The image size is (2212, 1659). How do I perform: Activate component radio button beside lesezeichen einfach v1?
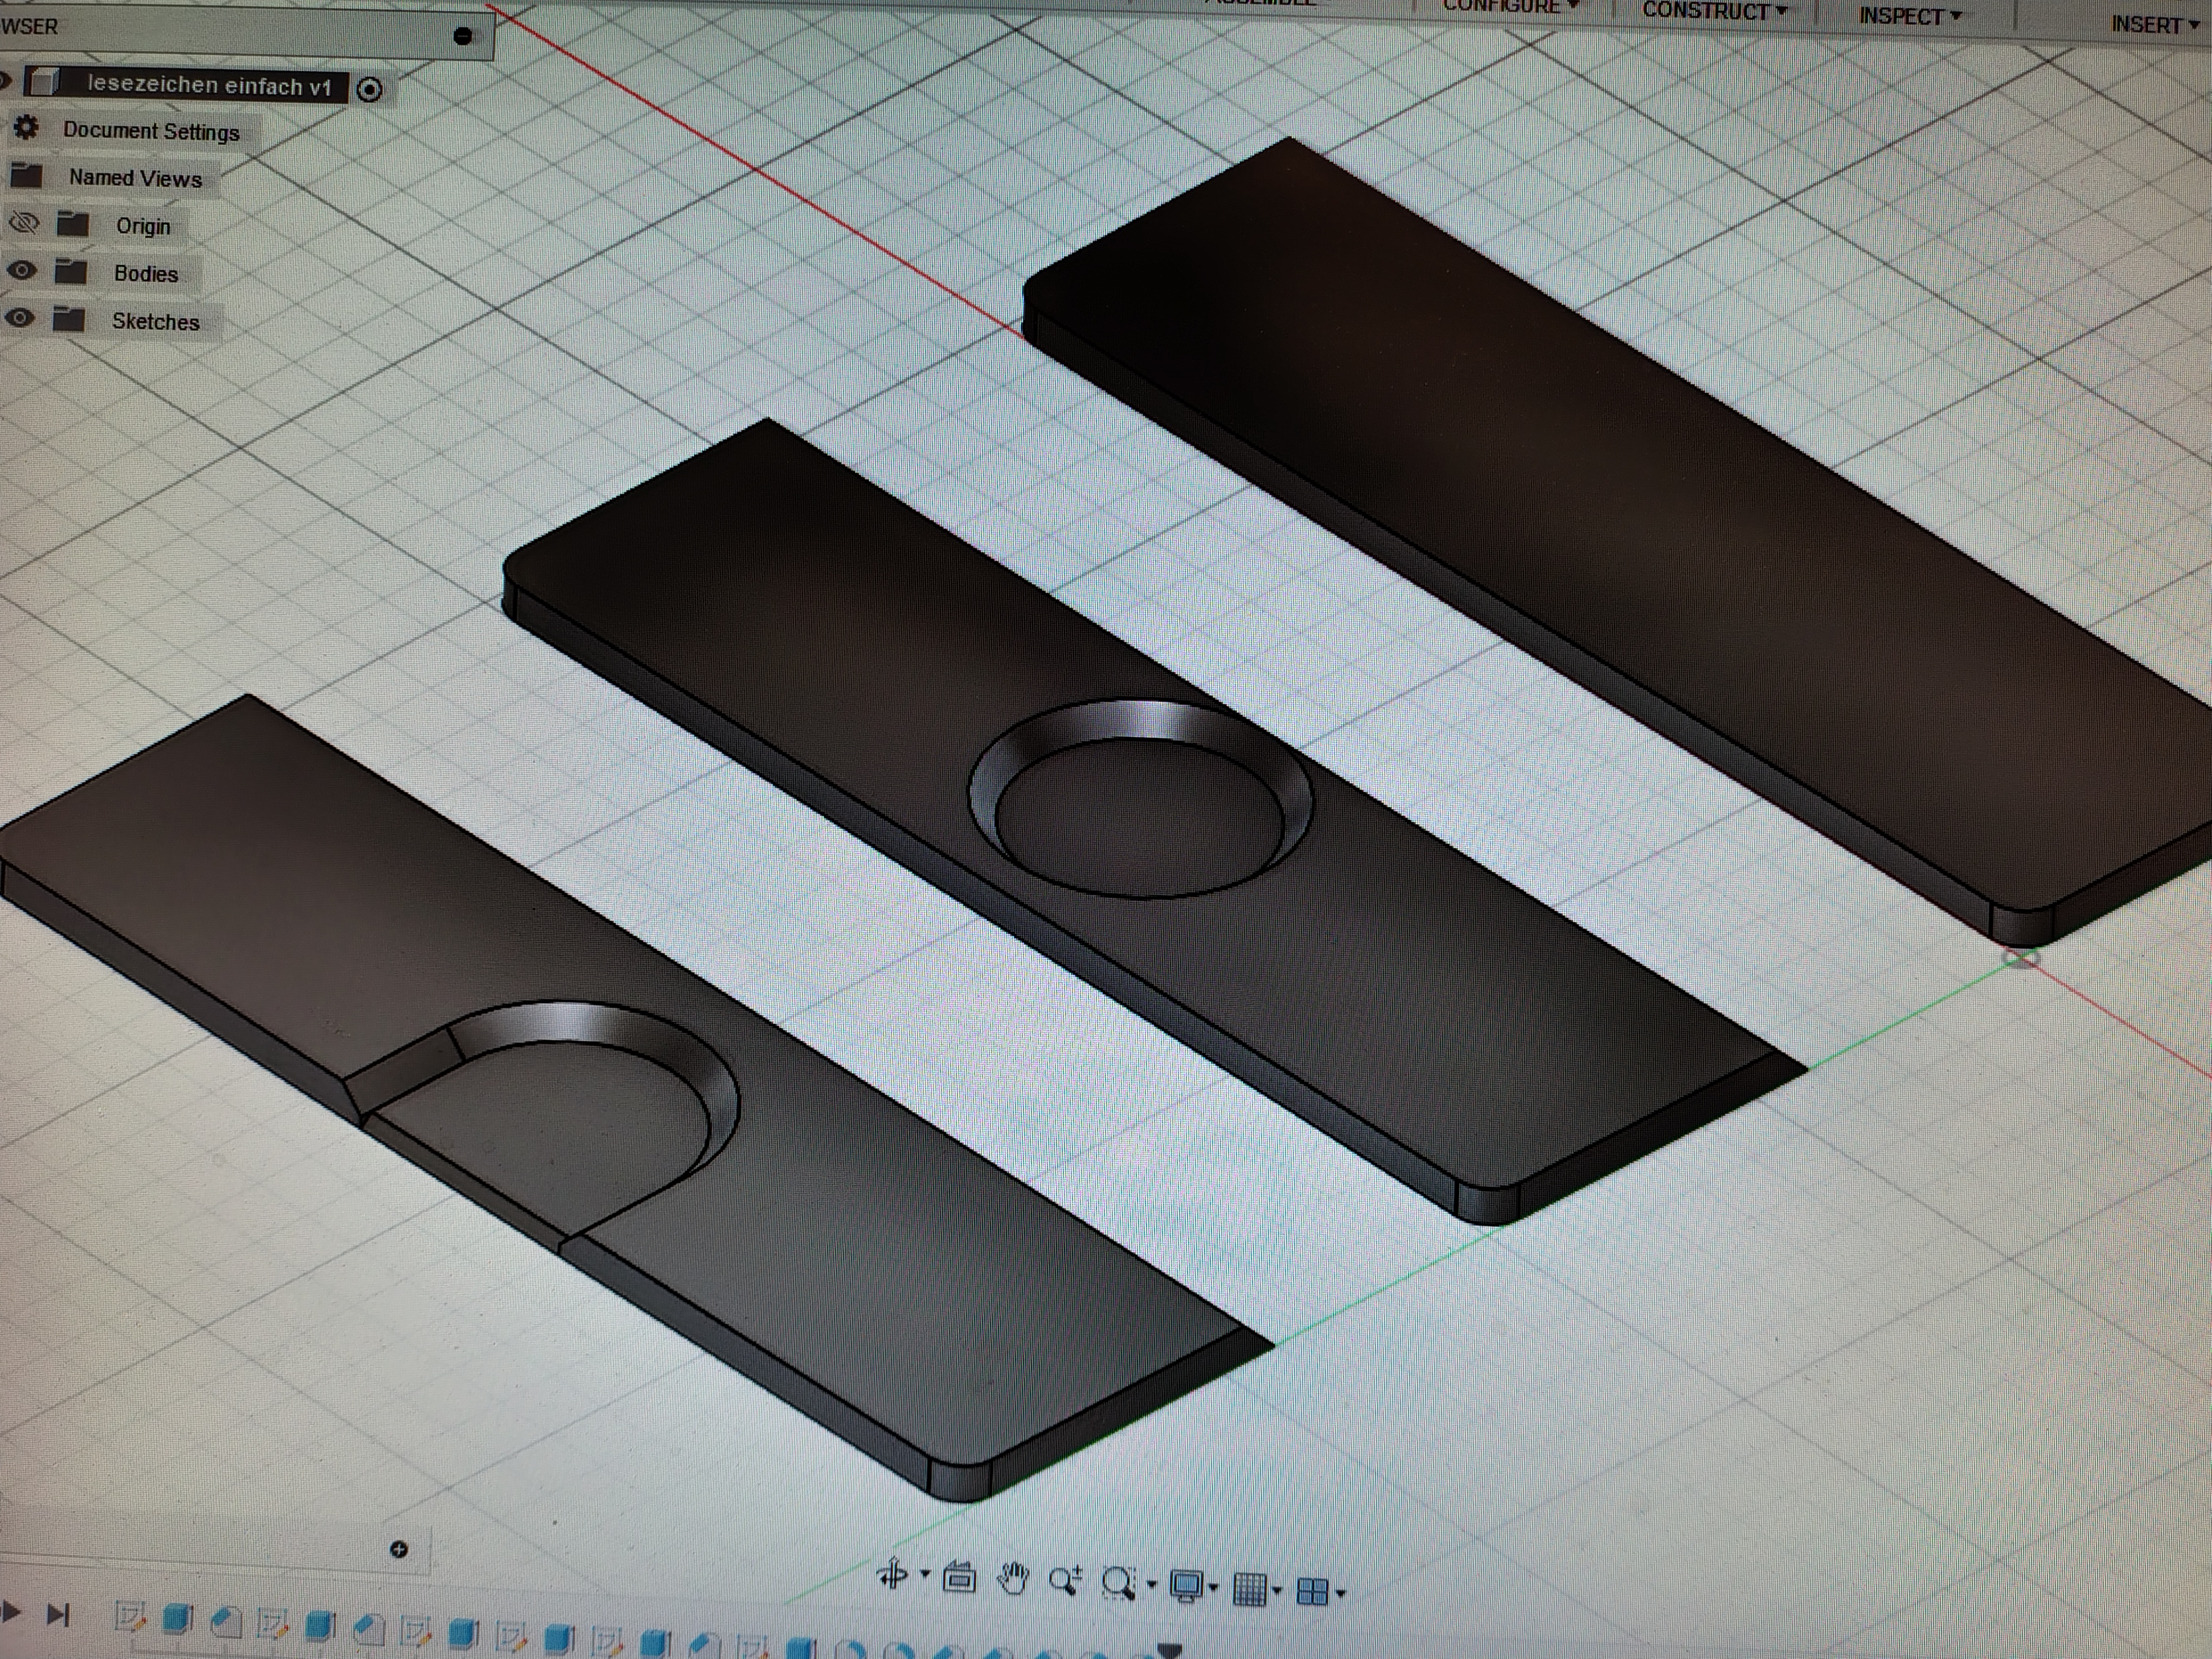click(x=370, y=90)
